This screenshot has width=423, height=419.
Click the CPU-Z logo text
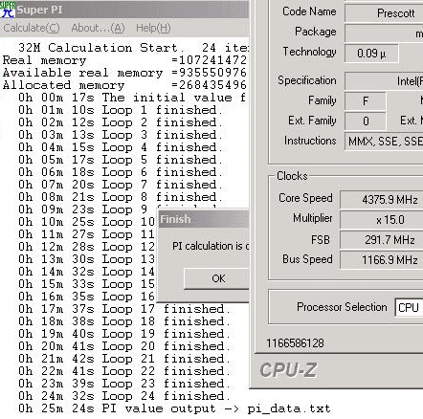coord(288,370)
